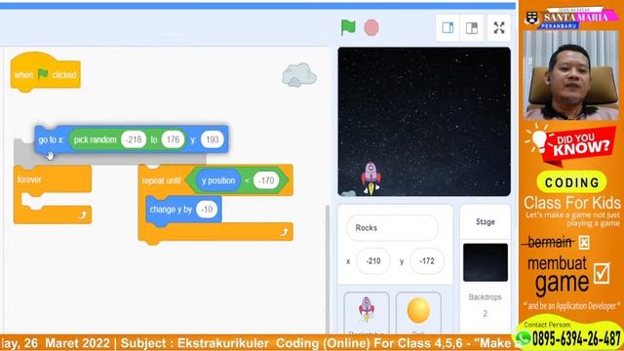Image resolution: width=624 pixels, height=351 pixels.
Task: Switch to small stage layout
Action: point(448,28)
